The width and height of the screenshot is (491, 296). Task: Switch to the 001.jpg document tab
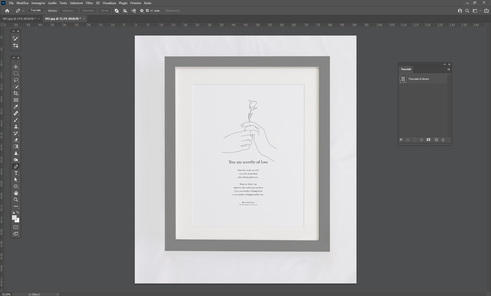click(x=19, y=19)
